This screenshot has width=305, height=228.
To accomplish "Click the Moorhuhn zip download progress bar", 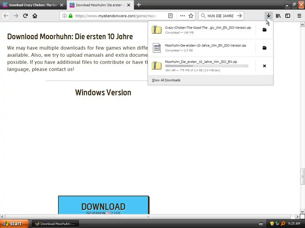I will click(207, 66).
